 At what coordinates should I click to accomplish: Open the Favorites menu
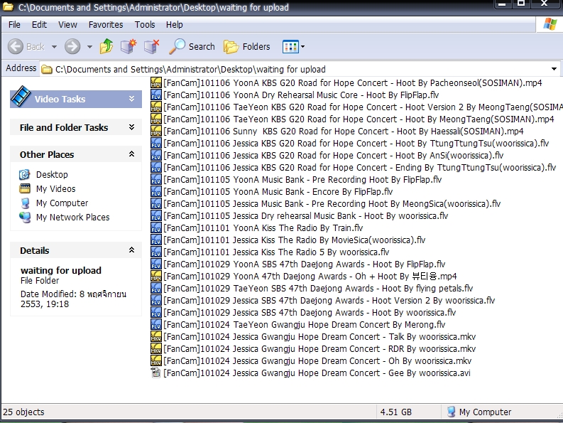pos(106,24)
